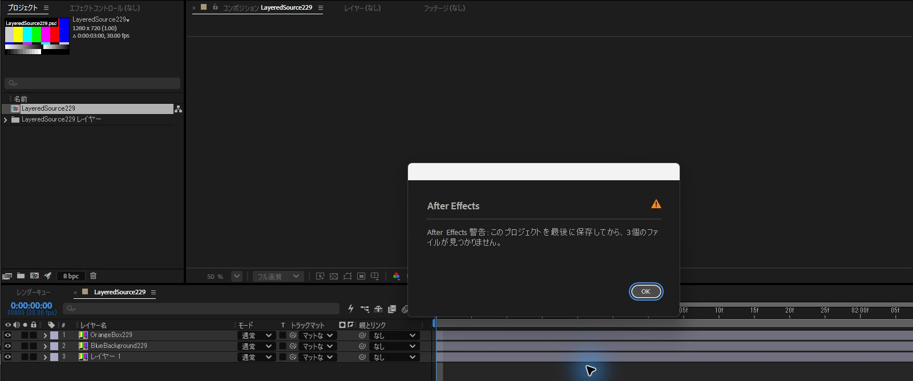913x381 pixels.
Task: Open the project flowchart view icon
Action: click(178, 109)
